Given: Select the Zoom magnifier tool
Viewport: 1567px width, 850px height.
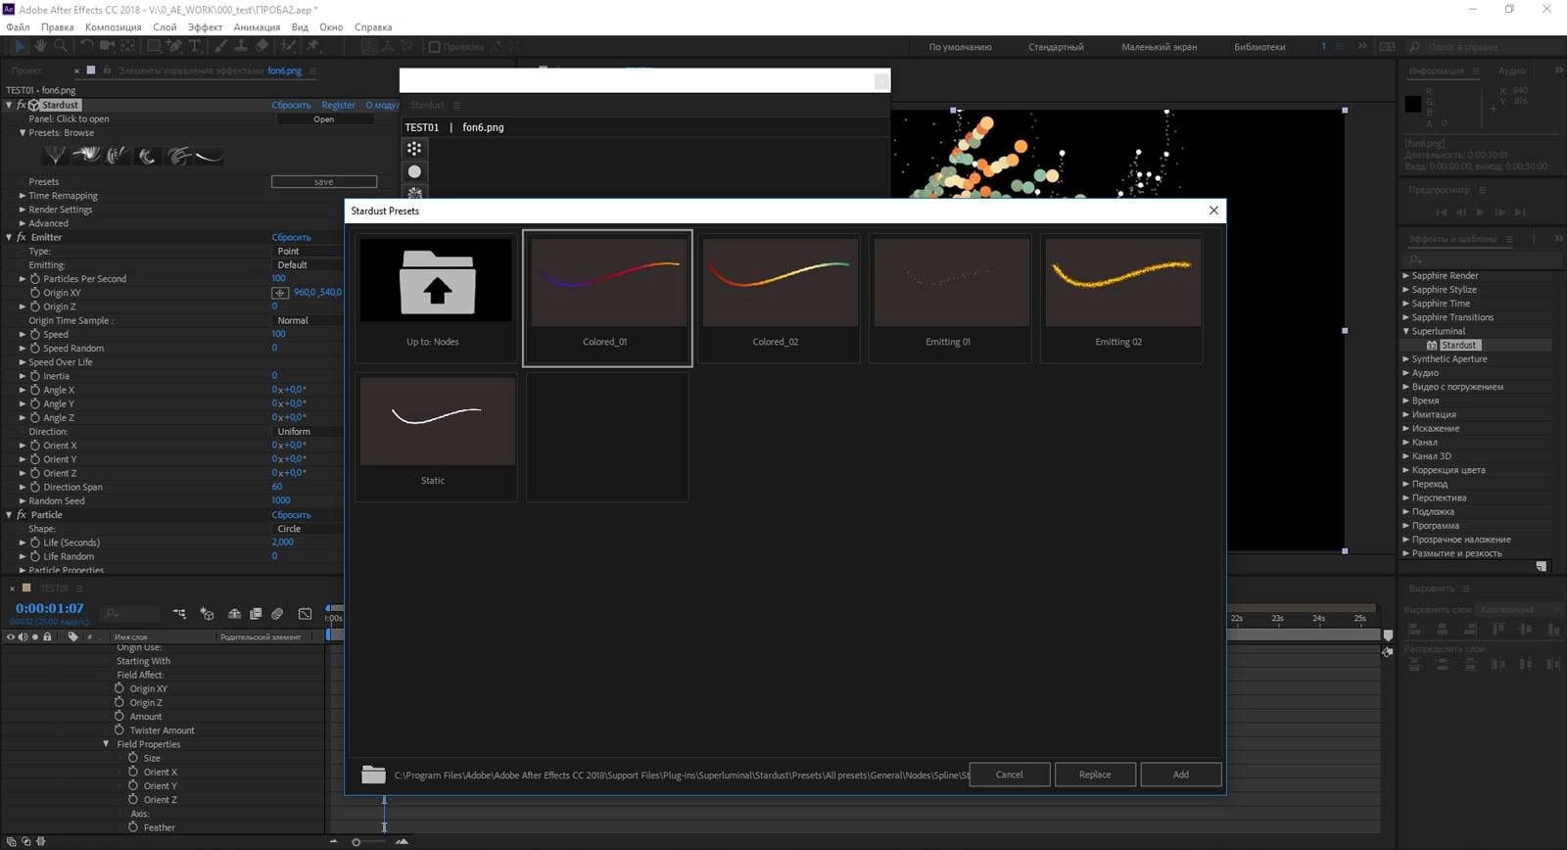Looking at the screenshot, I should coord(61,46).
